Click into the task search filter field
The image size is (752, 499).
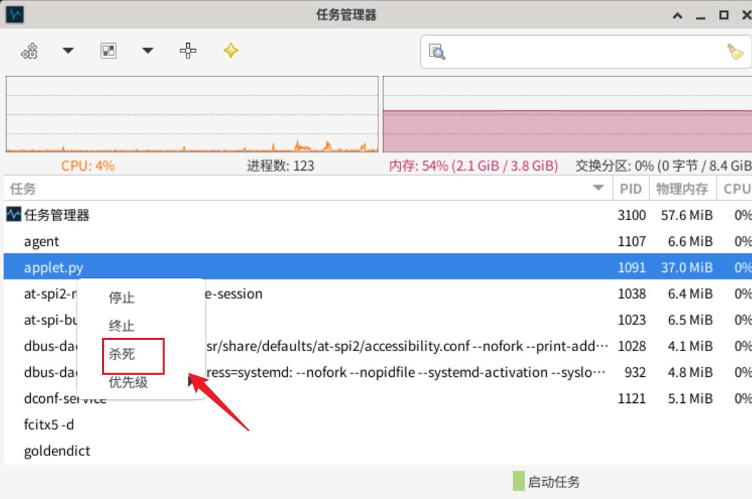(x=586, y=51)
